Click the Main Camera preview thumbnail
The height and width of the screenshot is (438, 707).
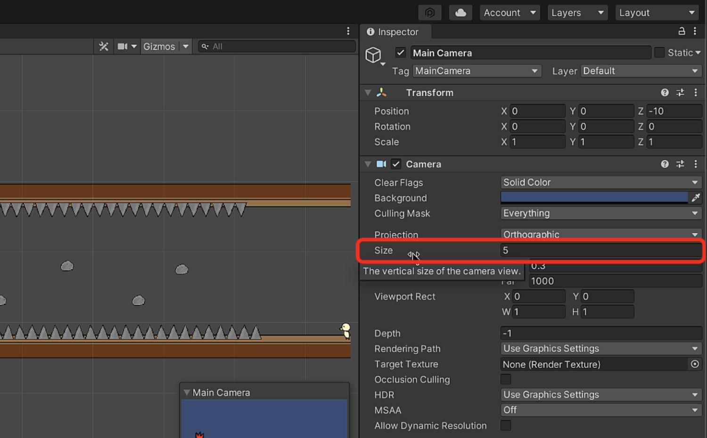264,418
